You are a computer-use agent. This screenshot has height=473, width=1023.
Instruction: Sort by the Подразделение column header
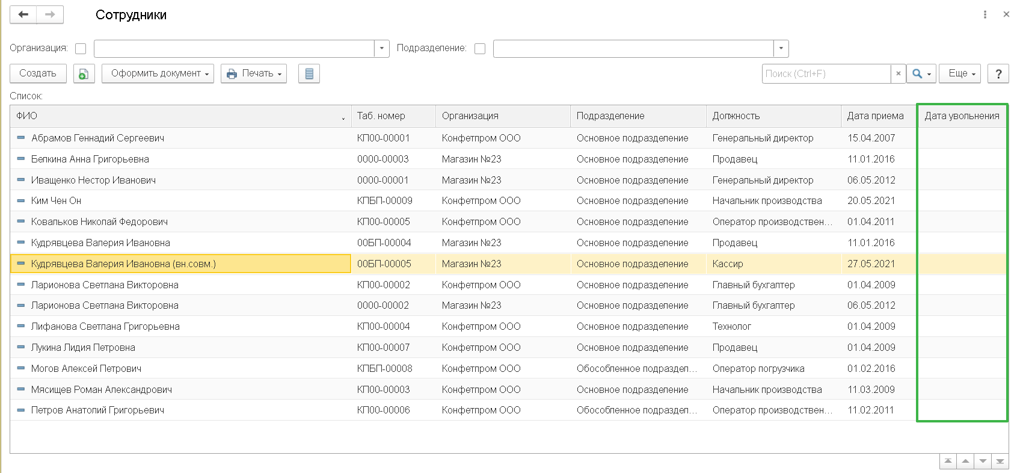(x=638, y=116)
